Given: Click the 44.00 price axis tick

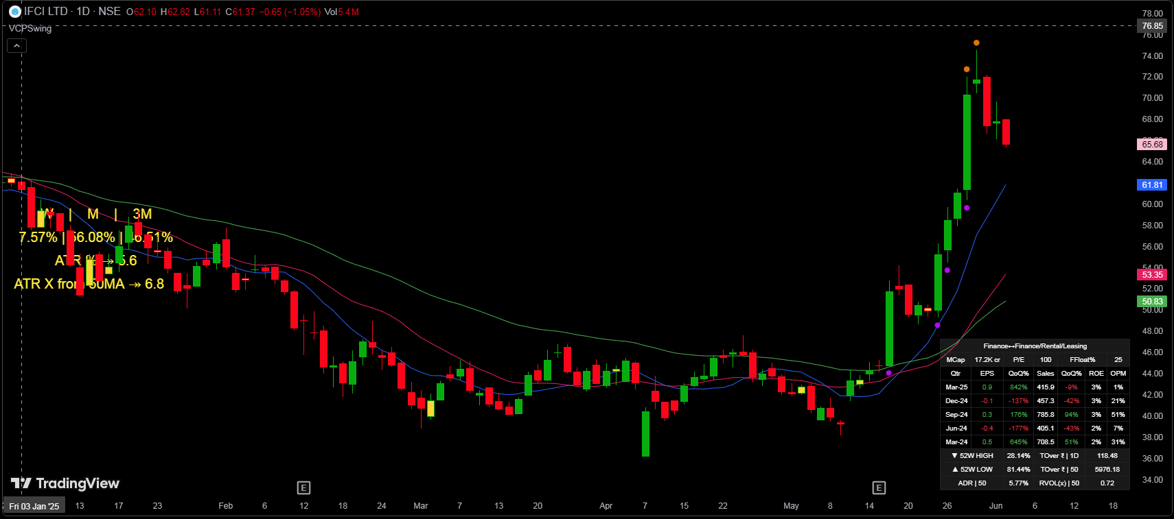Looking at the screenshot, I should coord(1153,374).
